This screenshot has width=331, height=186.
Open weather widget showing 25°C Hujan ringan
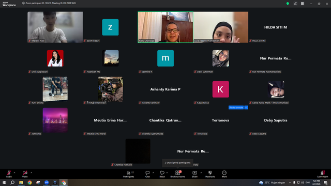tap(273, 182)
